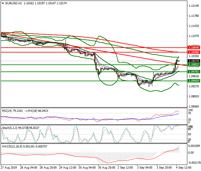Select the red 1.10480 resistance level label

(194, 52)
